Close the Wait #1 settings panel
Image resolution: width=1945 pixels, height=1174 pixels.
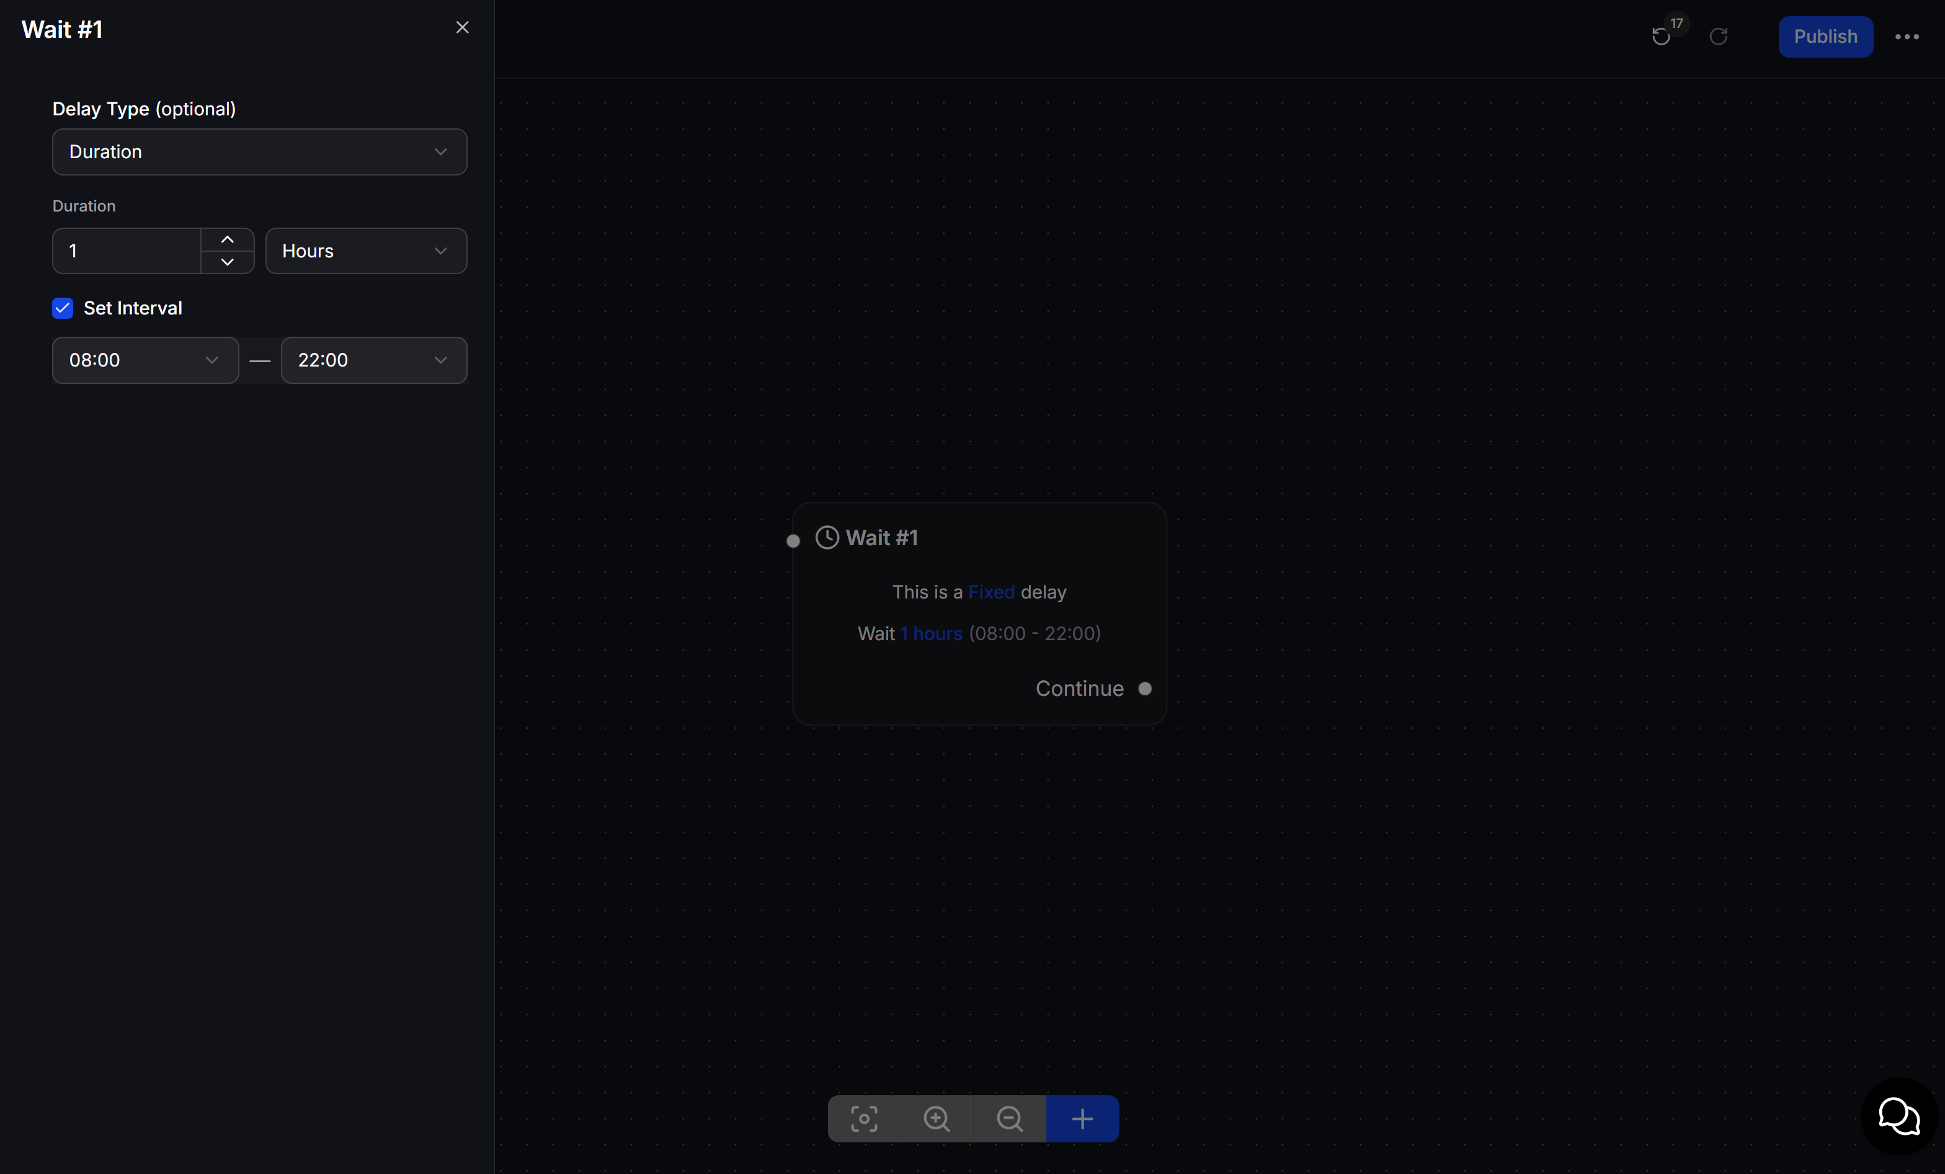pos(463,28)
